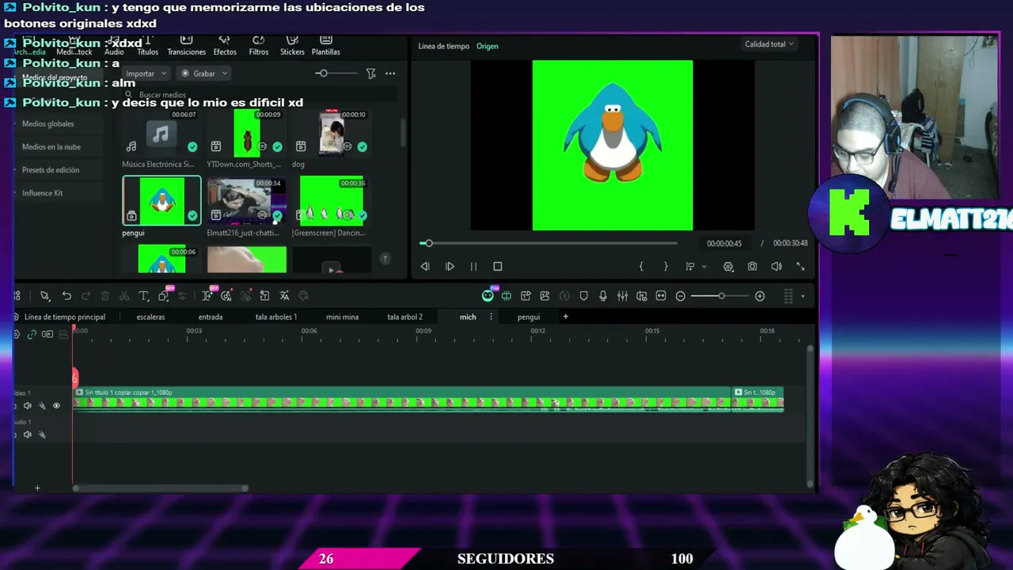
Task: Select Influence Kit in sidebar
Action: pyautogui.click(x=43, y=193)
